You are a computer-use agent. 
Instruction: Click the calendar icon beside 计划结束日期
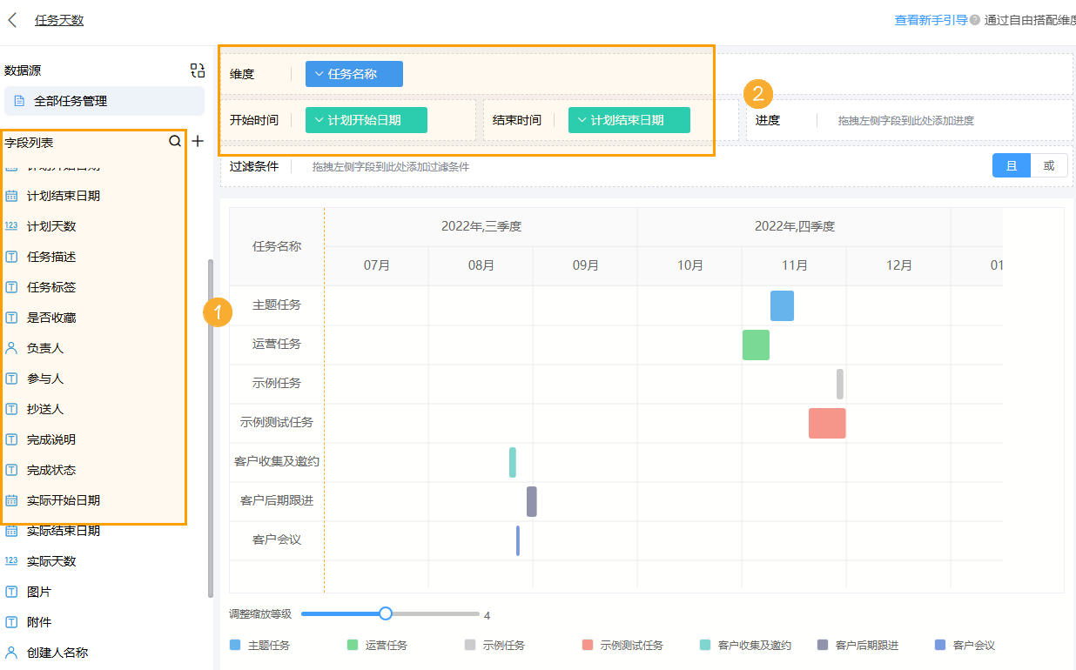tap(12, 198)
